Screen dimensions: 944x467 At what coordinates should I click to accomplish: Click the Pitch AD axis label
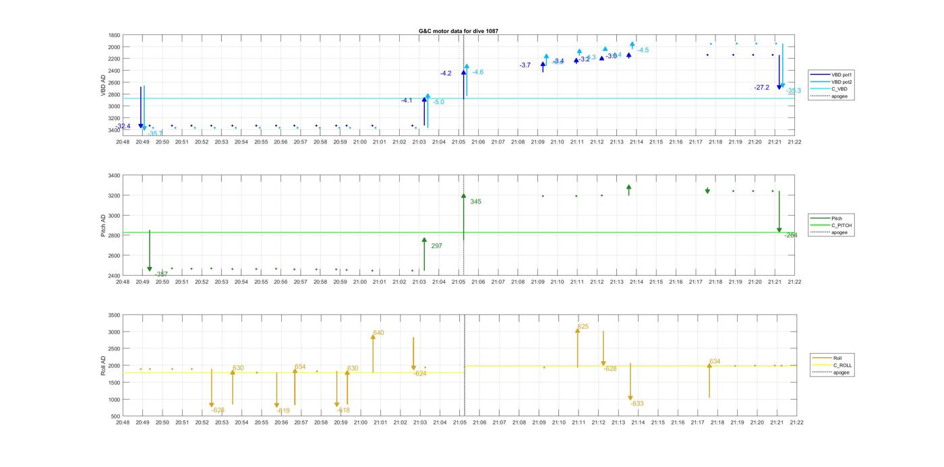coord(104,226)
